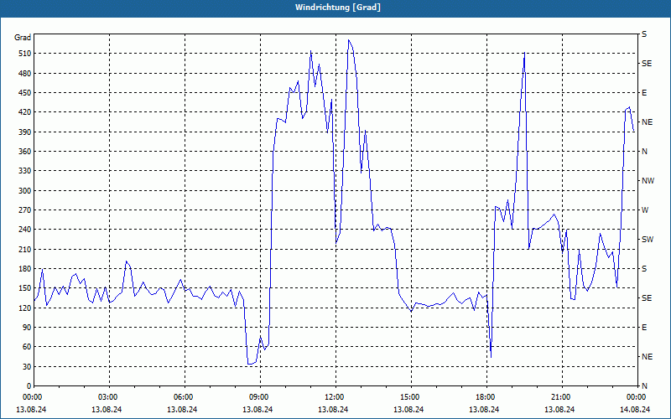
Task: Click the 360 y-axis value
Action: point(25,152)
